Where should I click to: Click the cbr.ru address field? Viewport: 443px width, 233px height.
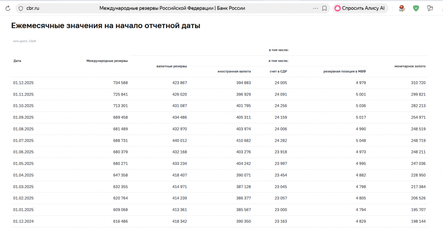point(33,8)
